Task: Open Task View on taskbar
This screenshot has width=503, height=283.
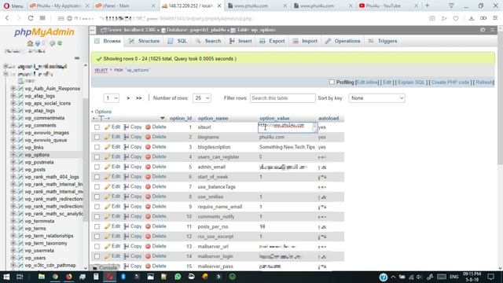Action: tap(20, 277)
